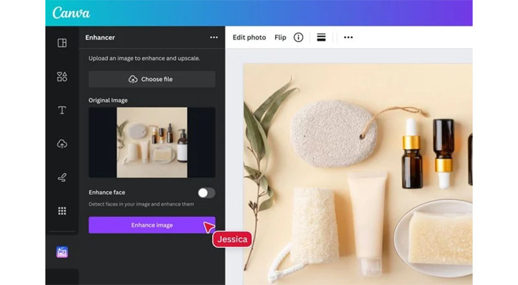Select Flip in the photo toolbar

(280, 38)
